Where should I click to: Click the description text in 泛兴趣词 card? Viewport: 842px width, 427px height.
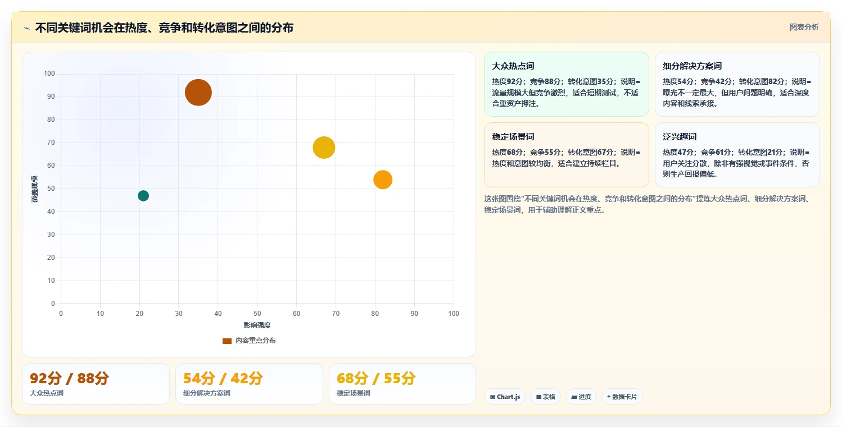(x=736, y=163)
